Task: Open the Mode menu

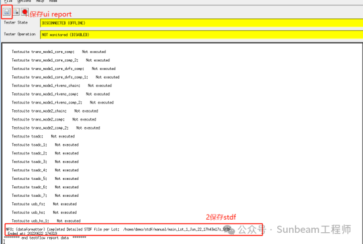Action: [x=53, y=1]
